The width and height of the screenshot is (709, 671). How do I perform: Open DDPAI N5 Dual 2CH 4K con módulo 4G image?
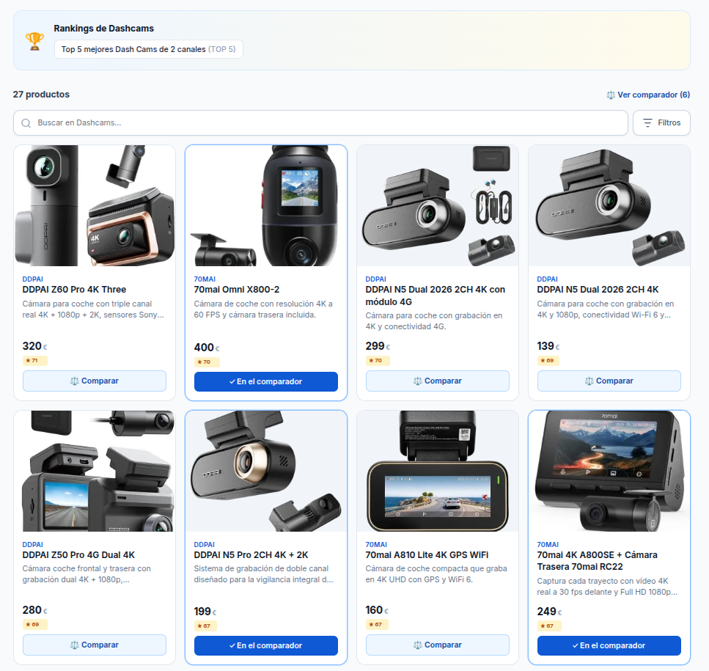coord(438,206)
